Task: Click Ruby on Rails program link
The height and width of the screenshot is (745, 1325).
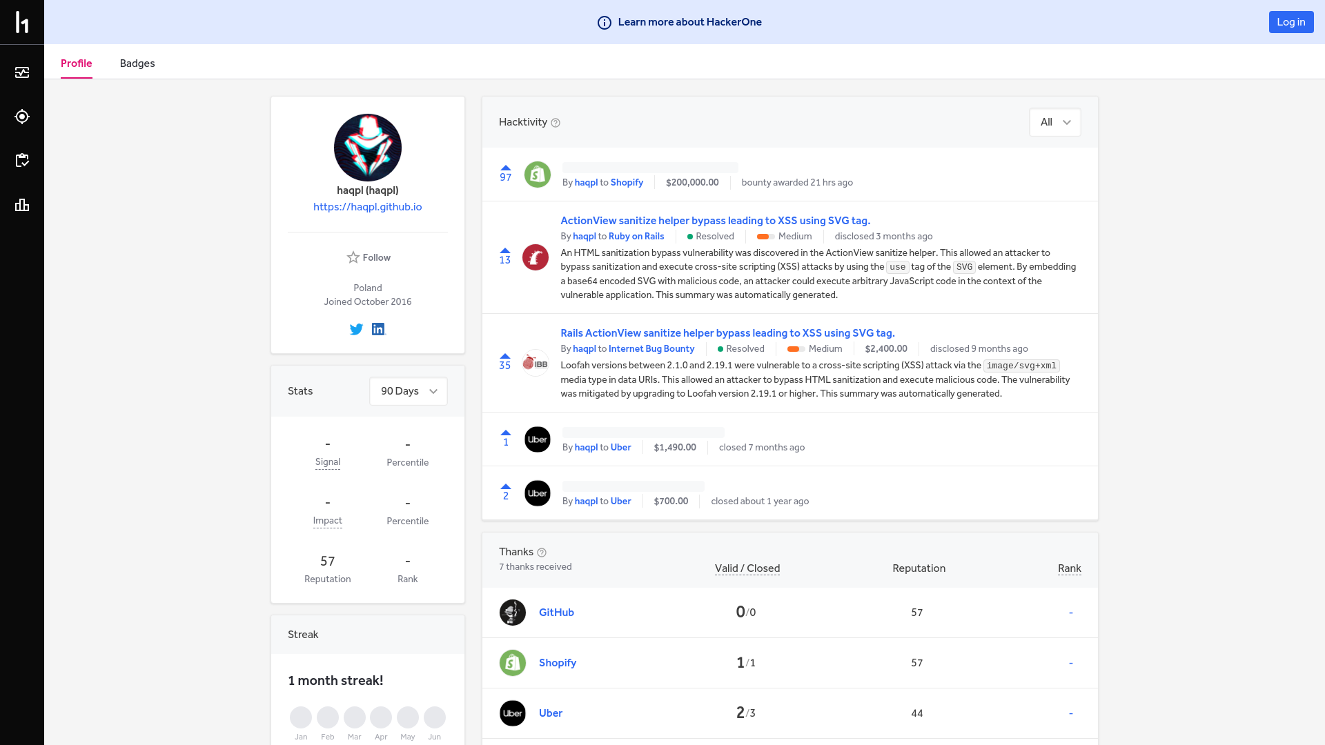Action: pos(636,237)
